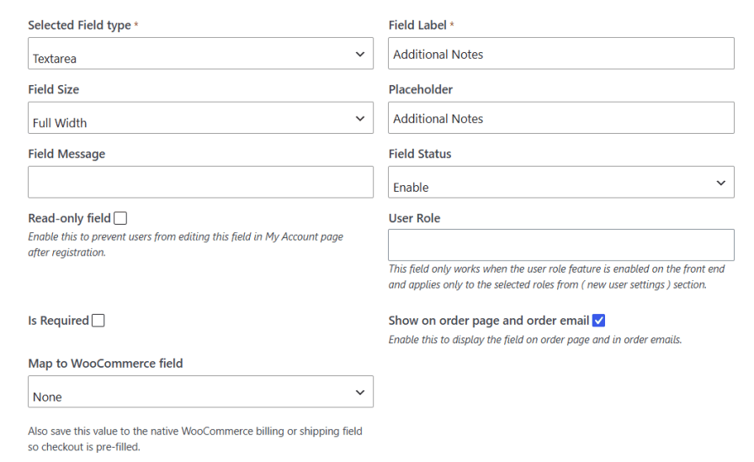Click the Selected Field type label
The width and height of the screenshot is (754, 462).
(x=79, y=25)
